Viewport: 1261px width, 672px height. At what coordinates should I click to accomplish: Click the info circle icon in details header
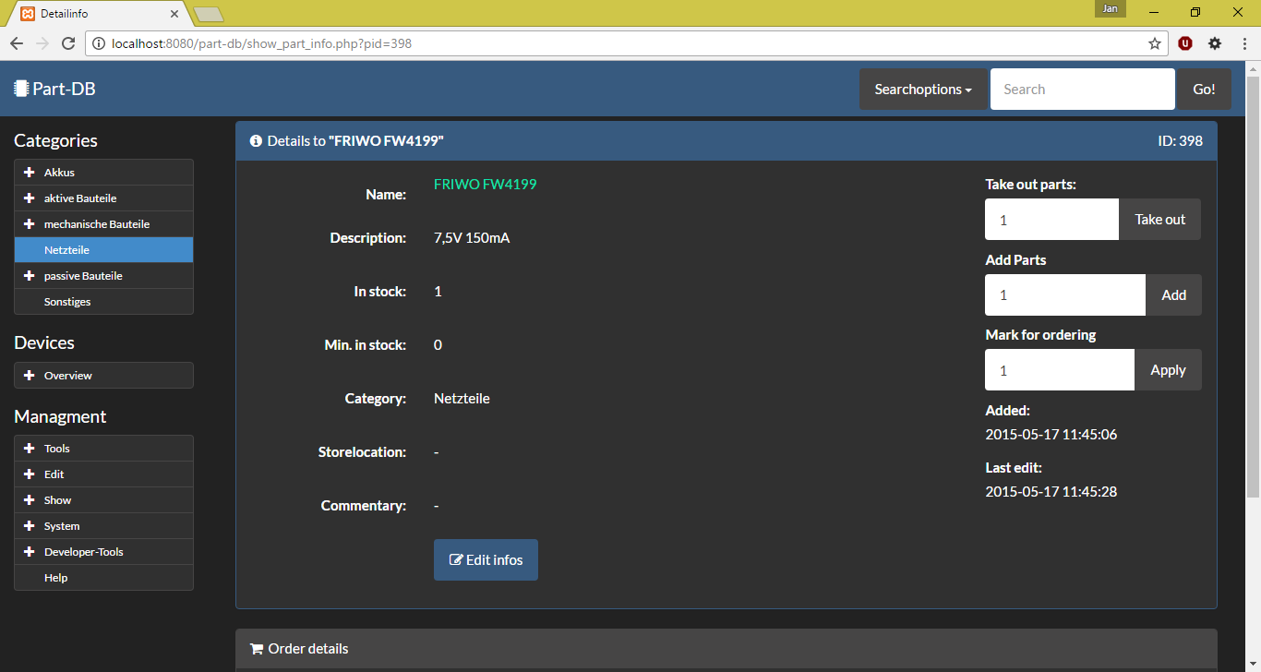[257, 141]
